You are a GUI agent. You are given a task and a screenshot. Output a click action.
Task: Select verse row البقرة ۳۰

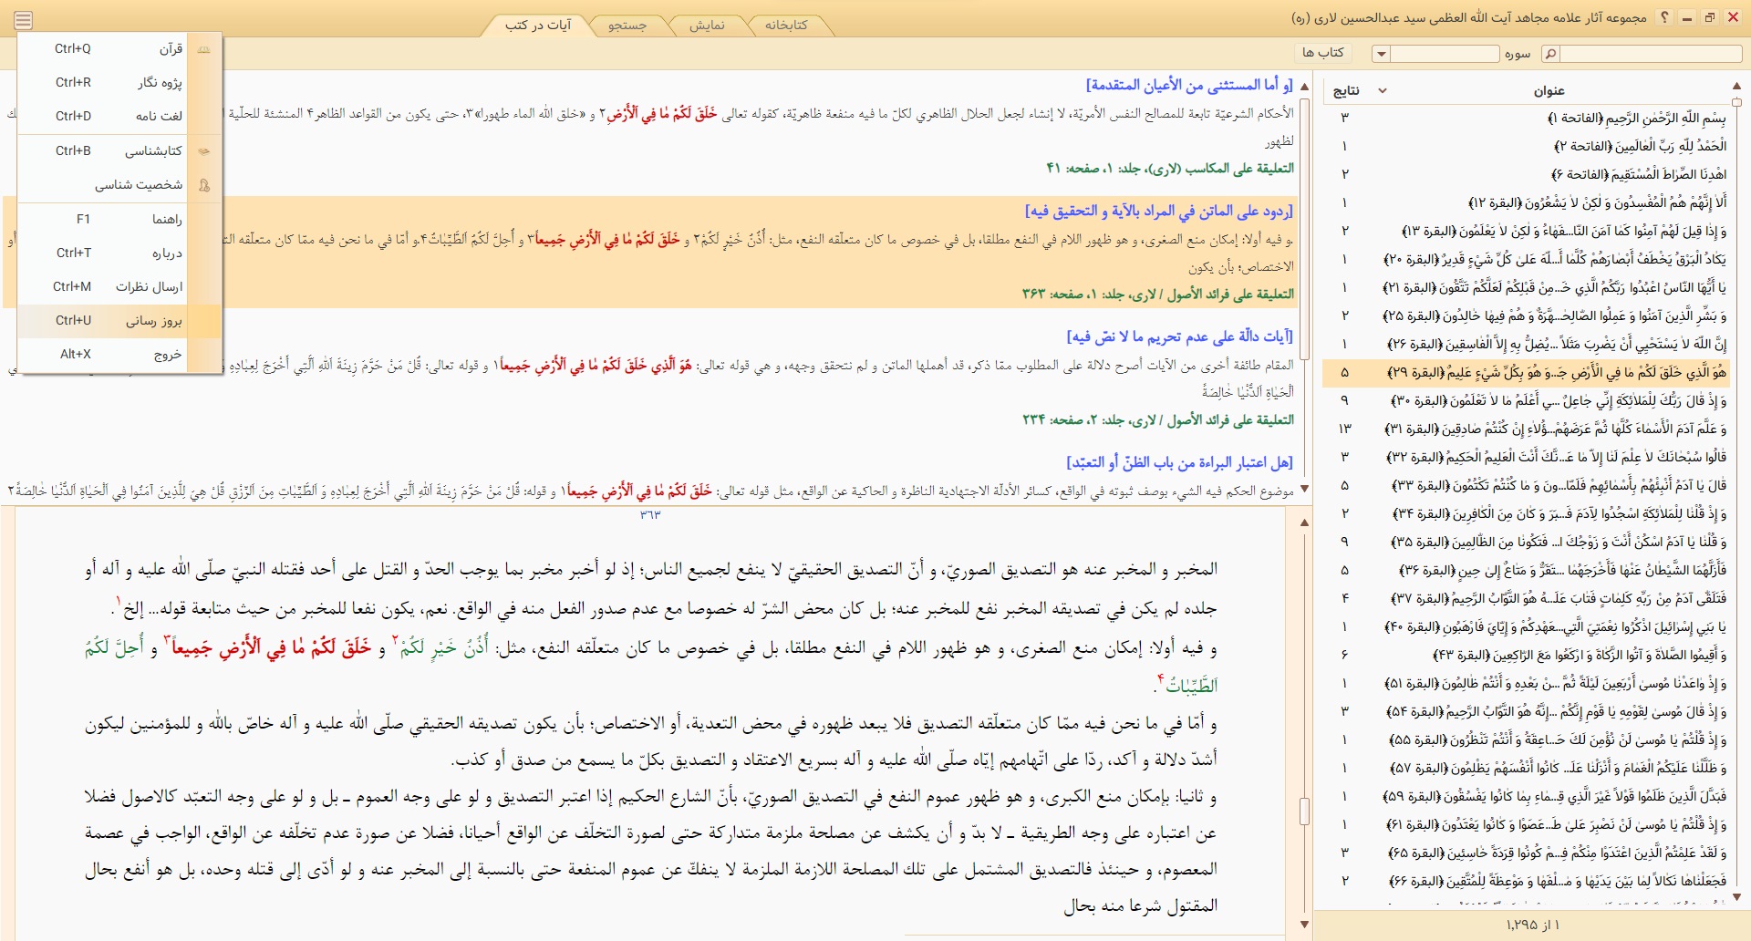point(1525,400)
